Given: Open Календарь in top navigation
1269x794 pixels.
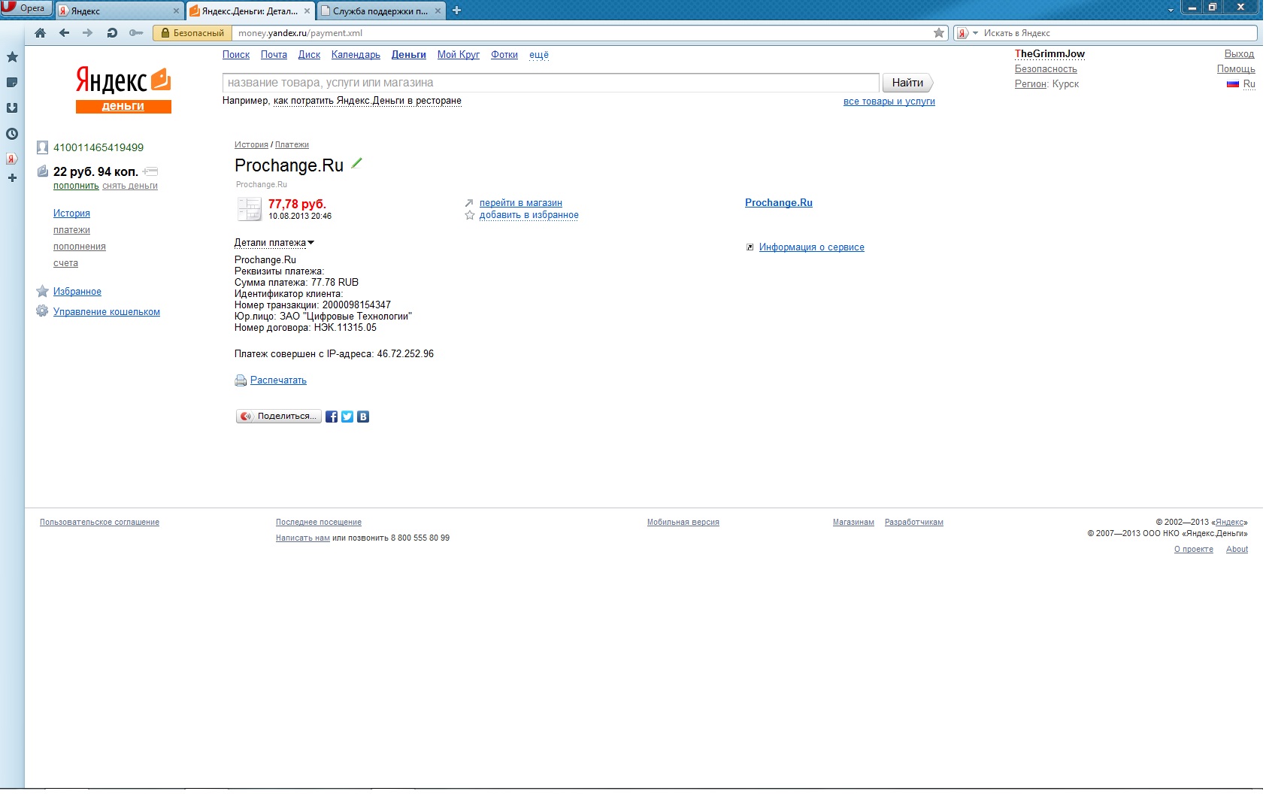Looking at the screenshot, I should 356,55.
